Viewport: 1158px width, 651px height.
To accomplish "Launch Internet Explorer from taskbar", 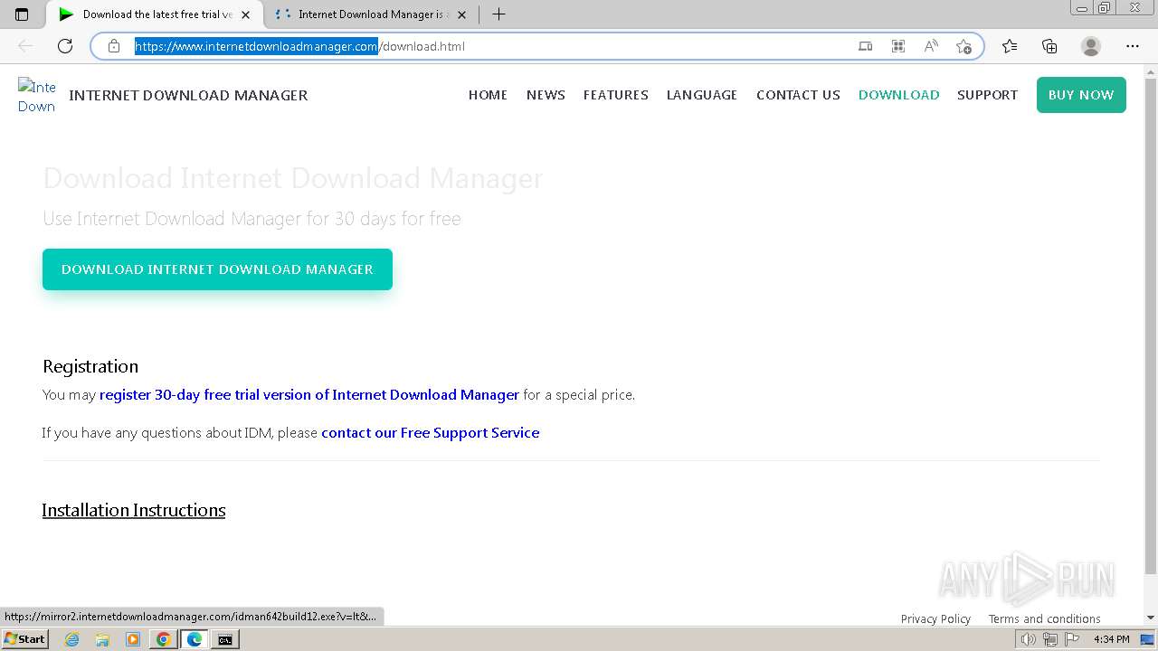I will click(72, 639).
